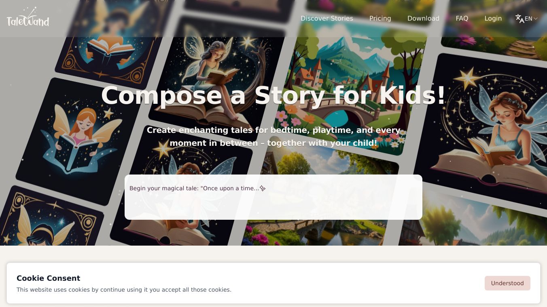The height and width of the screenshot is (307, 547).
Task: Click the sparkle icon in story prompt
Action: pos(263,188)
